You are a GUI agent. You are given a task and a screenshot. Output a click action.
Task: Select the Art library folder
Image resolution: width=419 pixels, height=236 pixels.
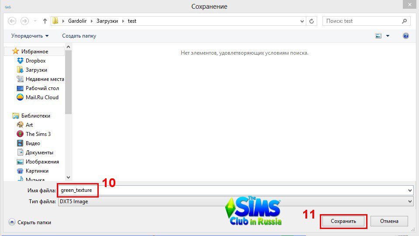(x=29, y=125)
